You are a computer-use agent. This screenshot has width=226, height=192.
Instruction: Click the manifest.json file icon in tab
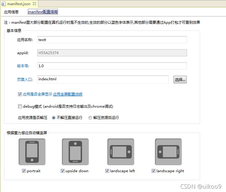pos(3,4)
